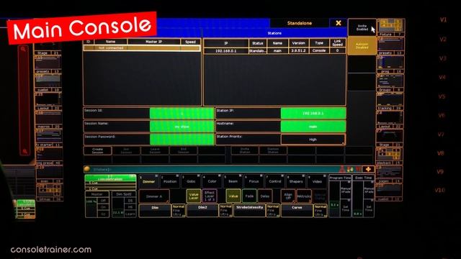
Task: Select the Delay layer button
Action: [x=265, y=196]
